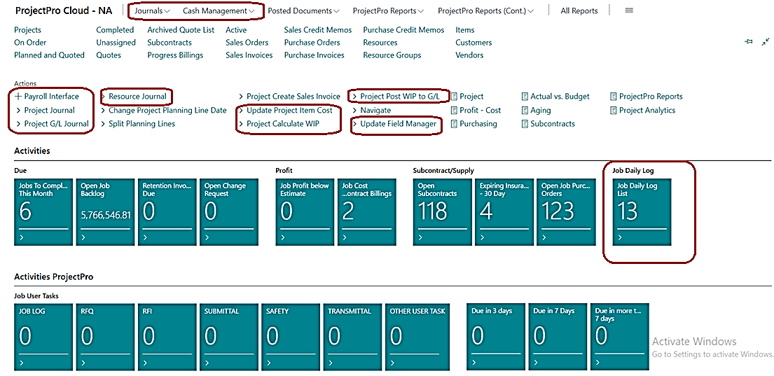
Task: Open the Open Subcontracts tile
Action: pos(442,212)
